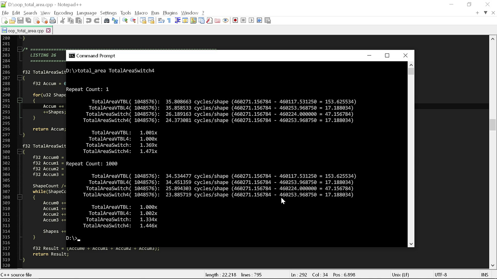
Task: Click the Close All toolbar icon
Action: tap(44, 20)
